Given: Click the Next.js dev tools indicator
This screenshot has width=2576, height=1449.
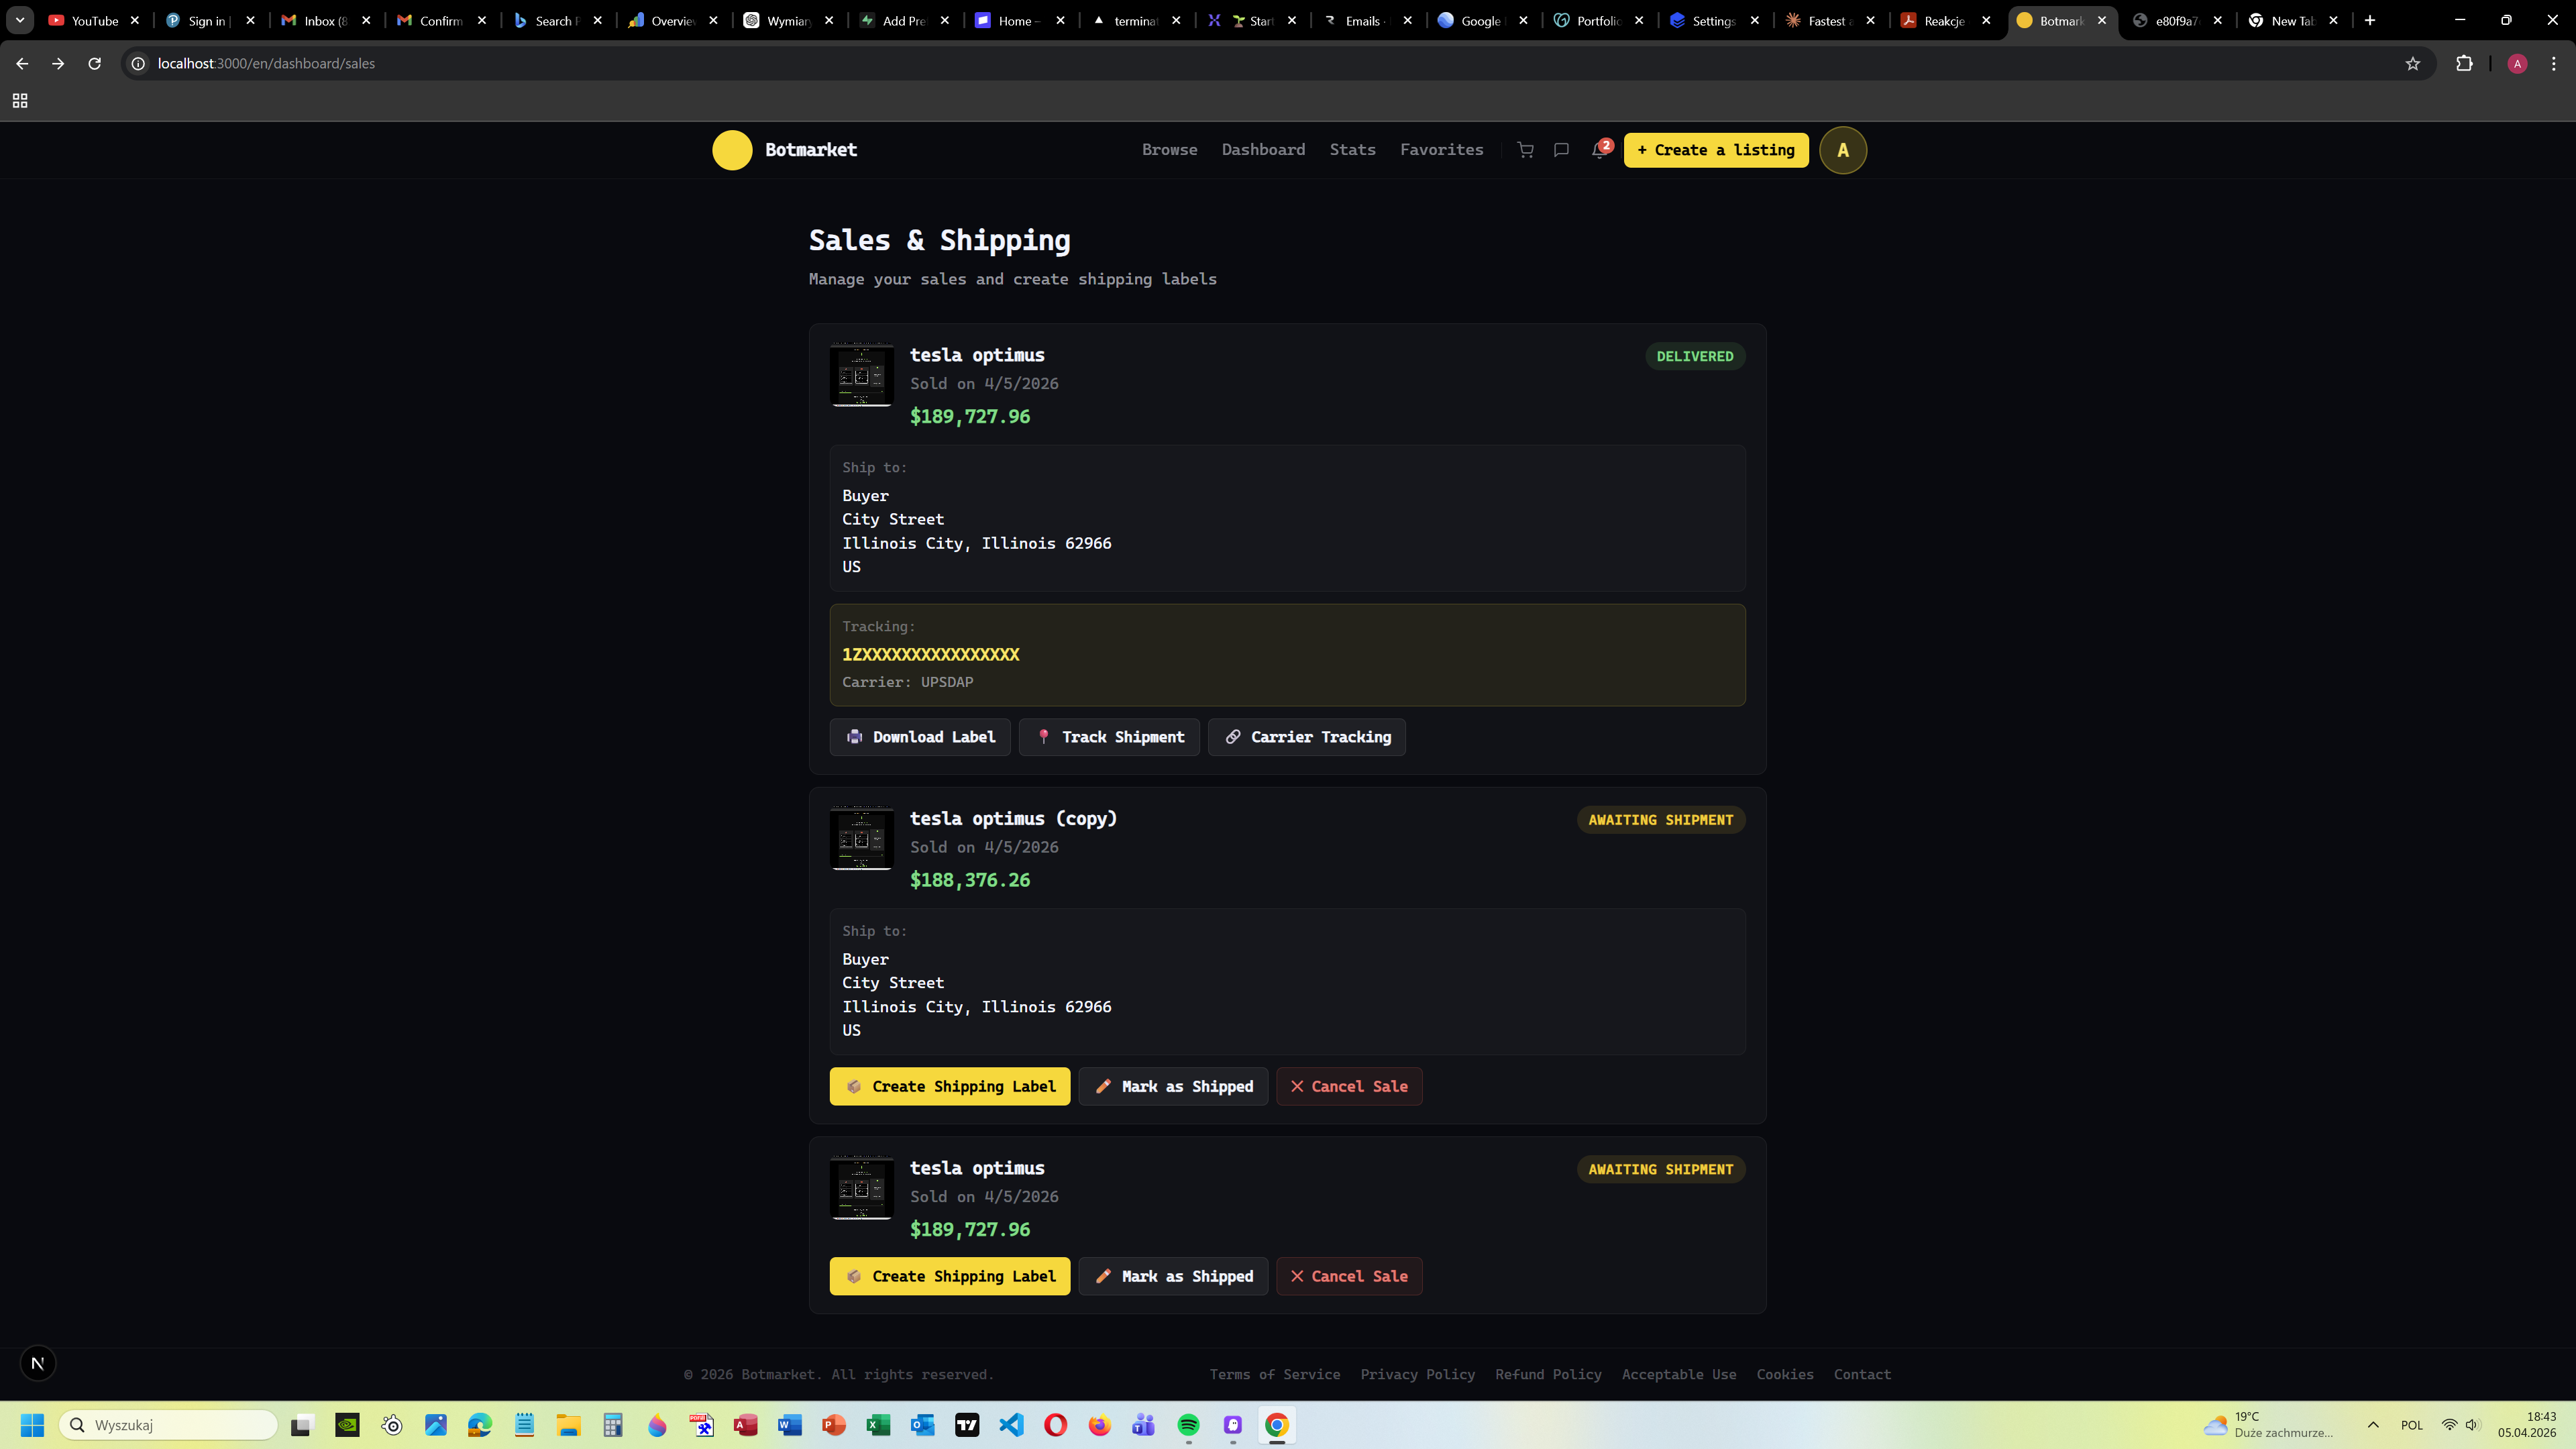Looking at the screenshot, I should click(x=38, y=1363).
